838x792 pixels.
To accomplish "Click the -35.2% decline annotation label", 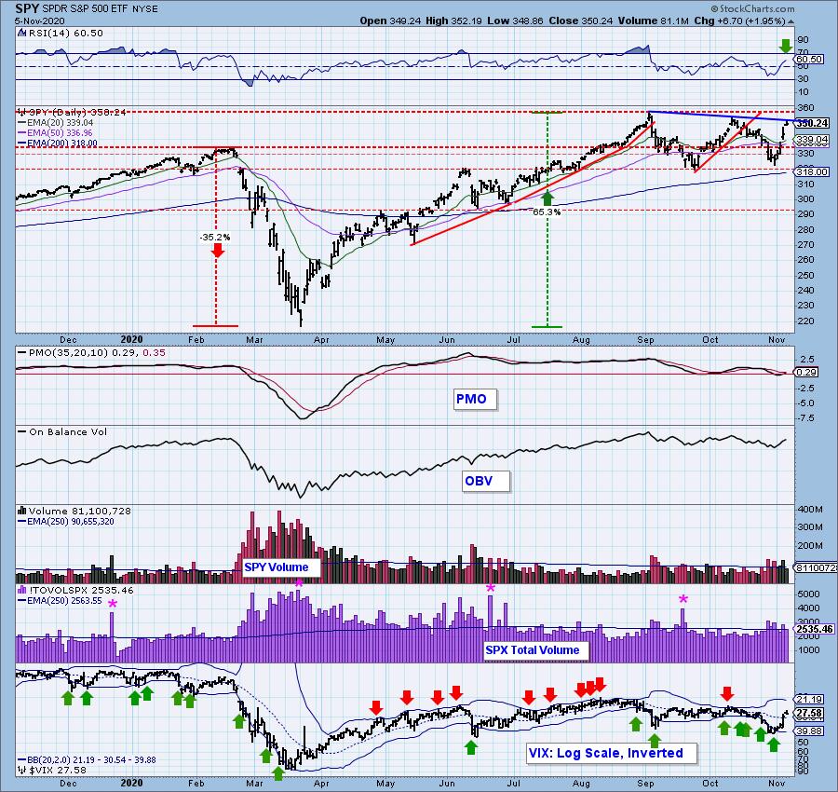I will 215,237.
